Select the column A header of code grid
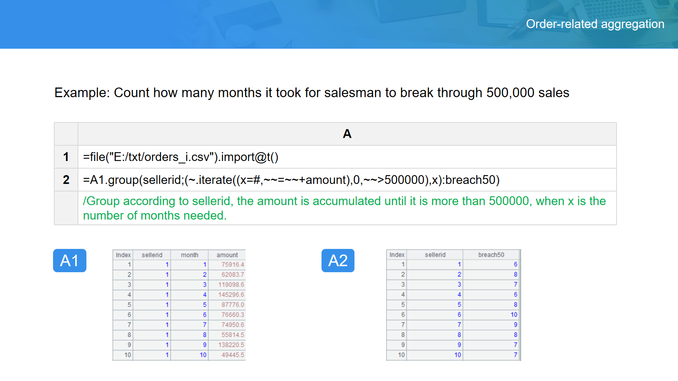 coord(347,134)
